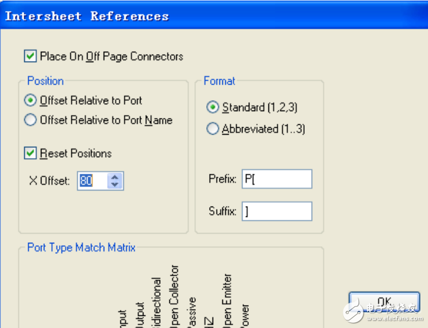Click the Bidirectional column label
The image size is (428, 328).
157,302
